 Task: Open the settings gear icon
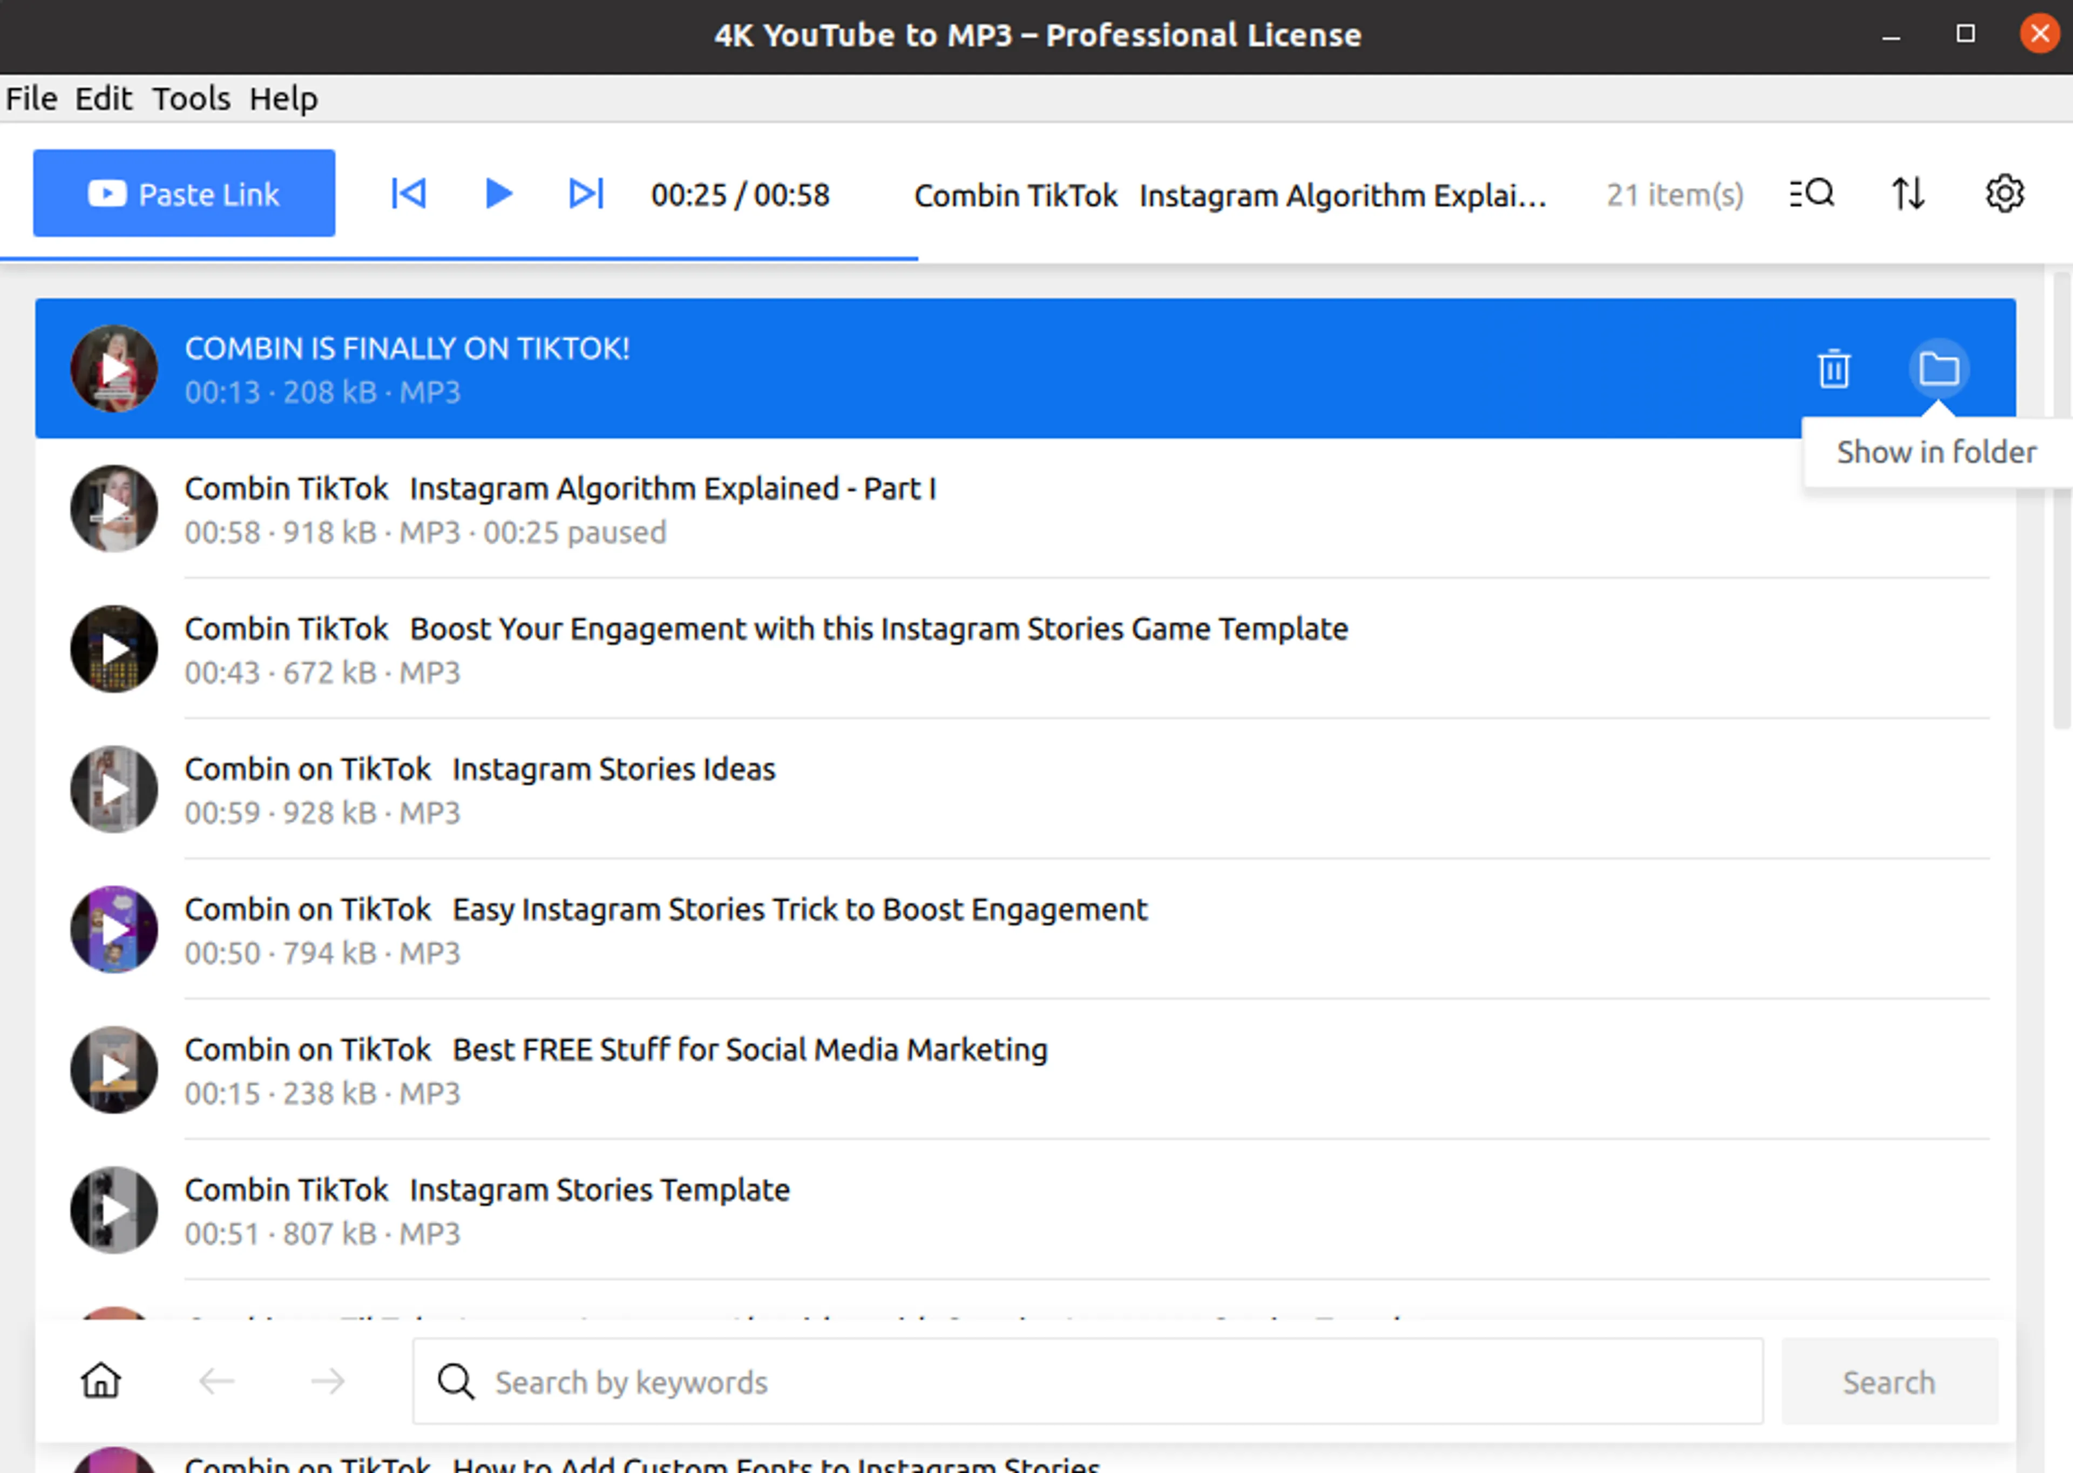(x=2004, y=193)
